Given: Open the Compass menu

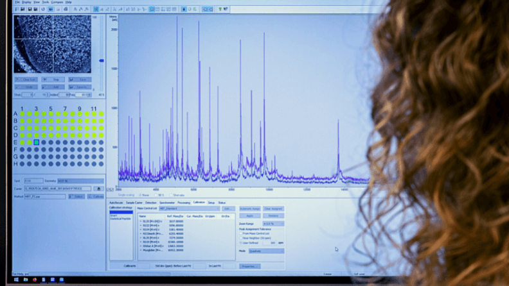Looking at the screenshot, I should tap(57, 3).
